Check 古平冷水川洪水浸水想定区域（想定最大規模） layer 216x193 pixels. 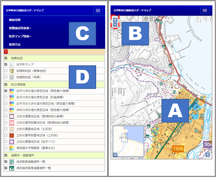pyautogui.click(x=6, y=104)
